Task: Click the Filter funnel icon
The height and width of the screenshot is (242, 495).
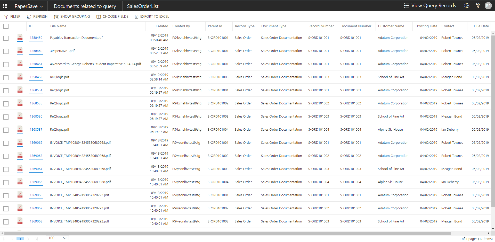Action: pos(6,17)
